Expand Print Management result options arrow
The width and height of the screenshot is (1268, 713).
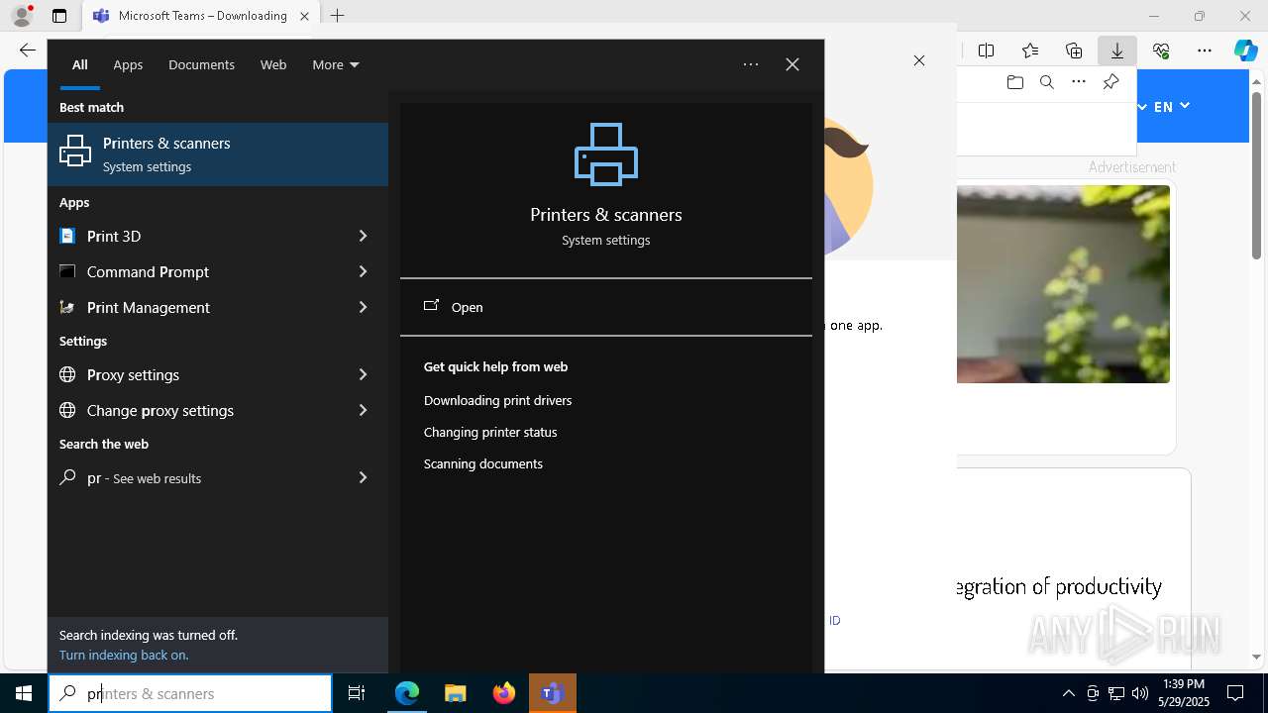click(363, 307)
